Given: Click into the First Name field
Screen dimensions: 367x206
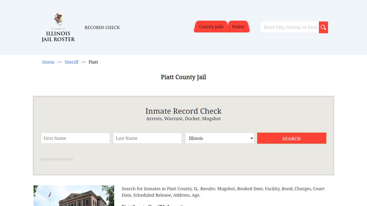Looking at the screenshot, I should point(75,138).
